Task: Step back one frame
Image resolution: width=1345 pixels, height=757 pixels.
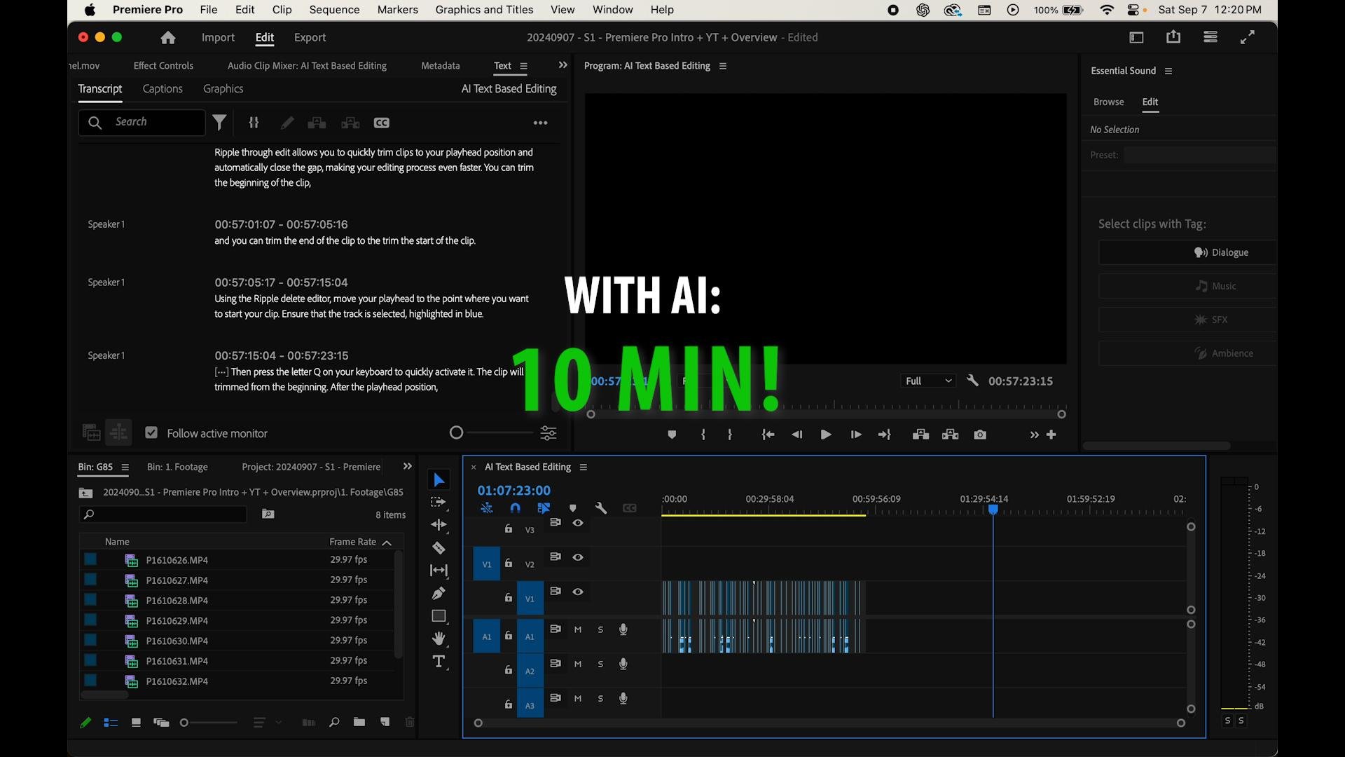Action: click(796, 435)
